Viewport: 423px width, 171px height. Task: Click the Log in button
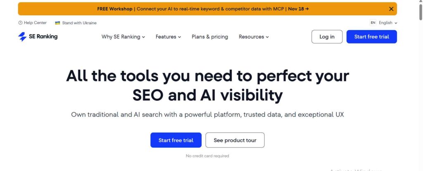(x=327, y=37)
